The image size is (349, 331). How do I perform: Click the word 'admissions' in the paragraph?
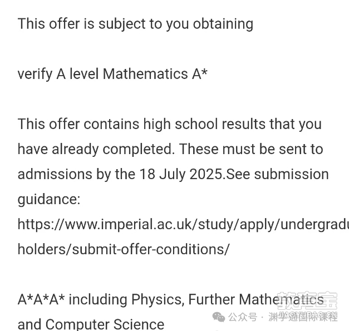[55, 174]
